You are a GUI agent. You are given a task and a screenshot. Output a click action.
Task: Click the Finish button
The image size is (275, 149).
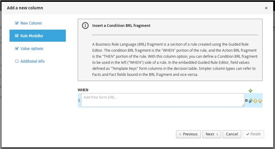pyautogui.click(x=253, y=134)
